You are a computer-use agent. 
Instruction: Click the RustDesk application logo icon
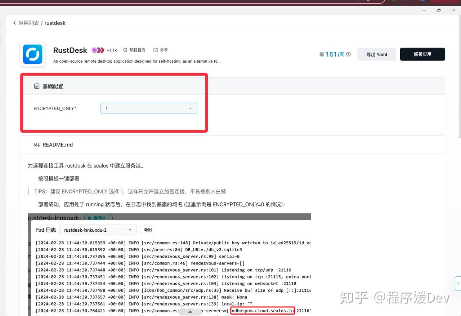pos(32,54)
